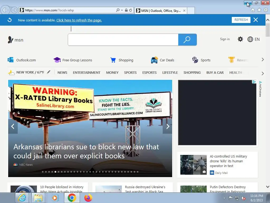Image resolution: width=270 pixels, height=203 pixels.
Task: Open browser Tools gear icon
Action: [266, 10]
